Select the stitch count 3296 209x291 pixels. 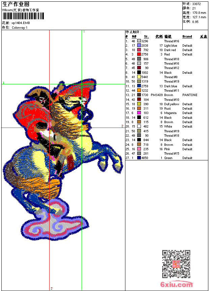145,41
